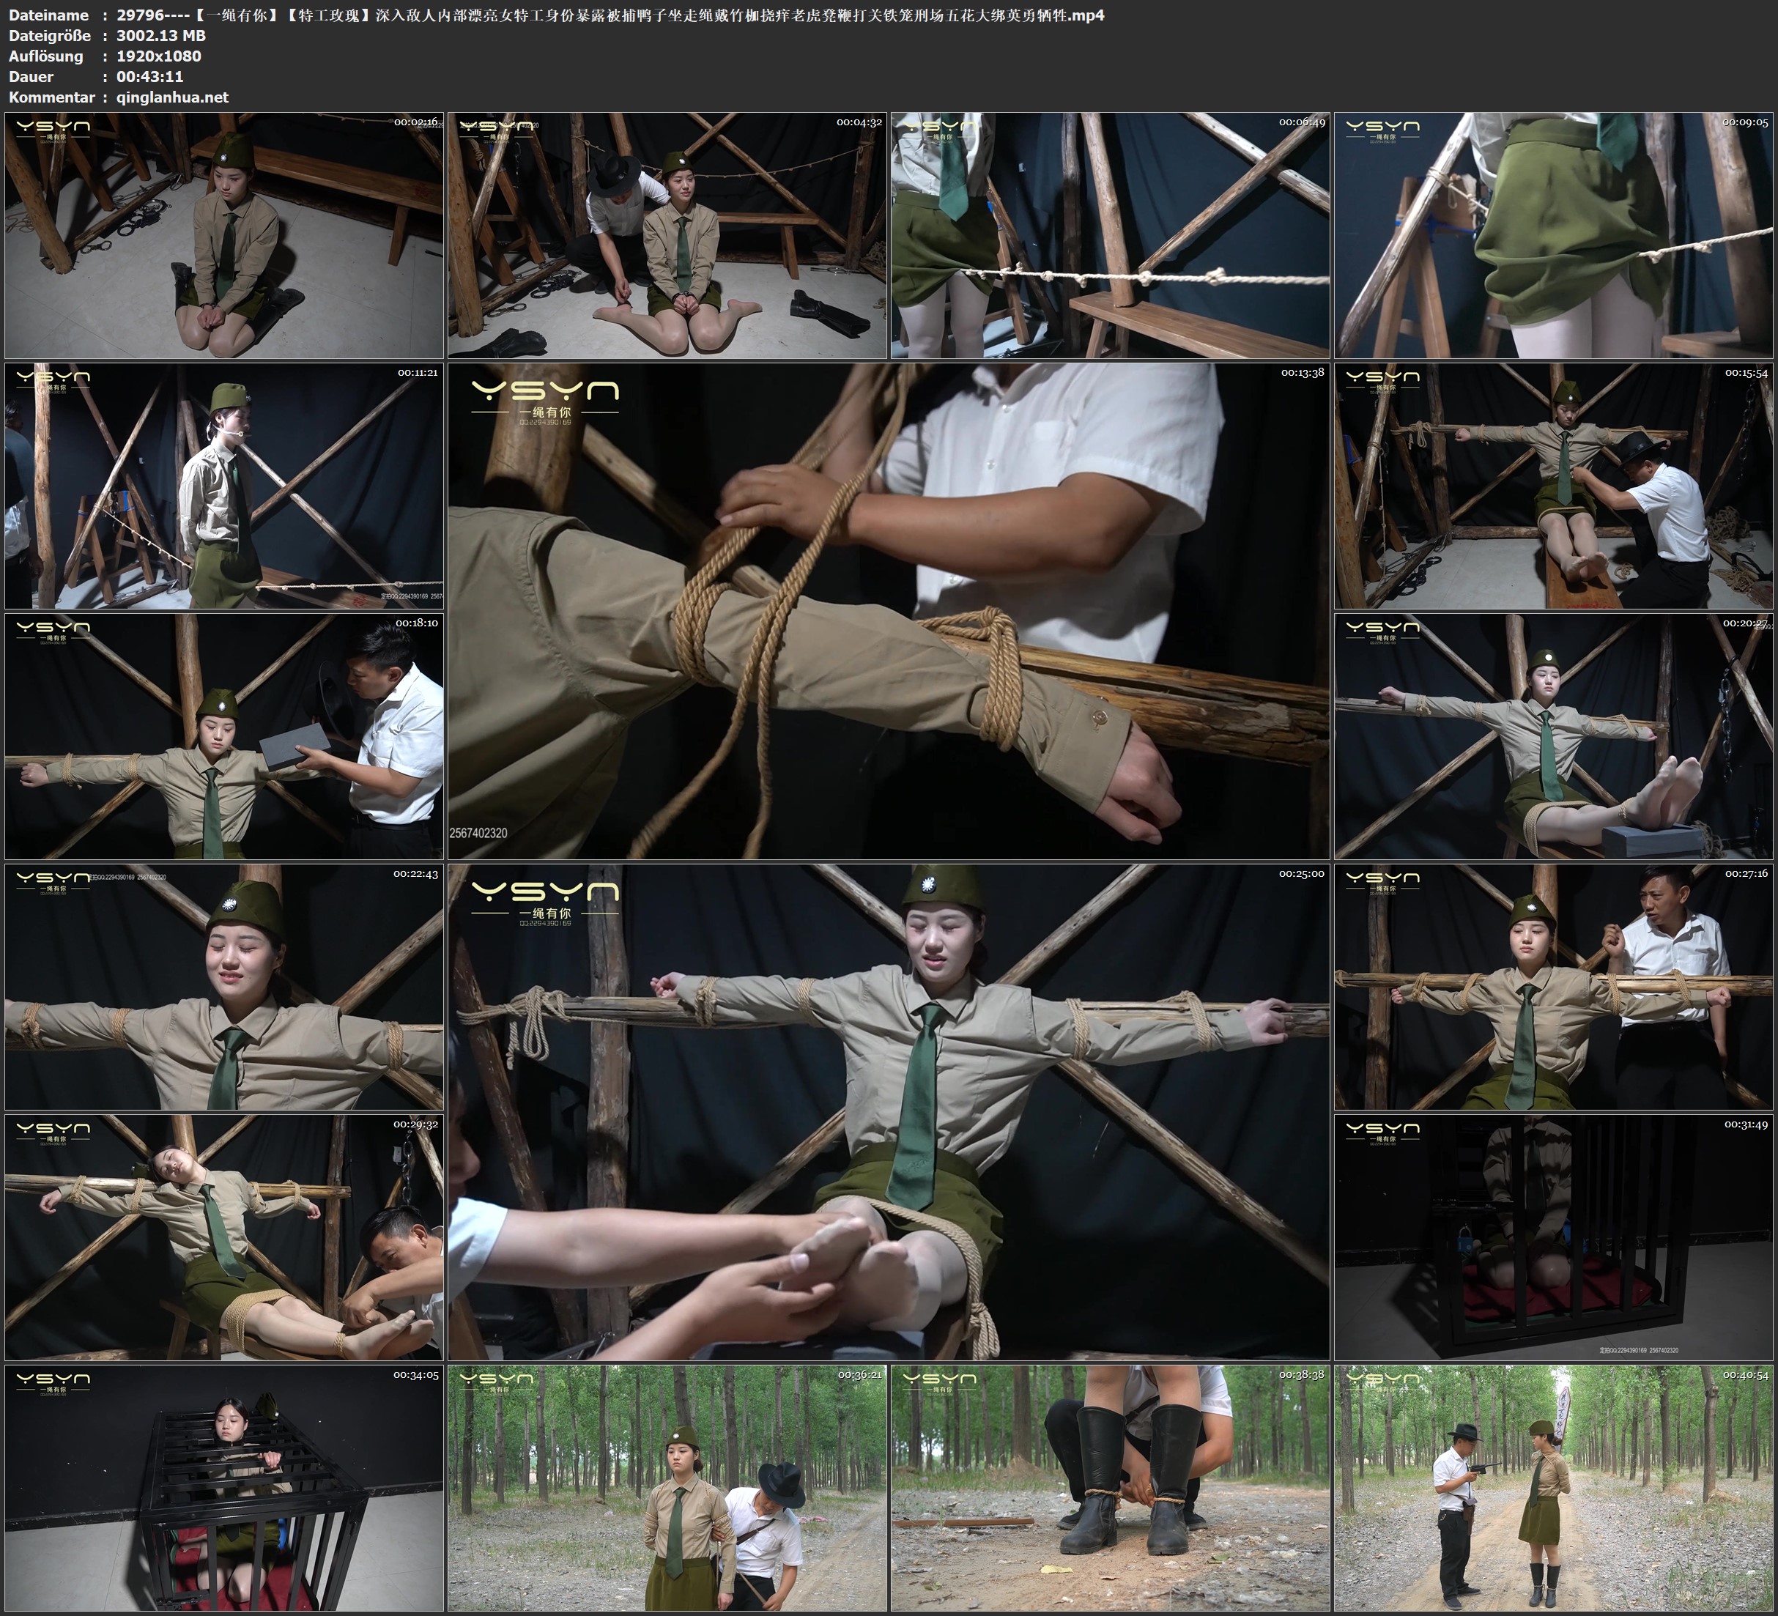Select the thumbnail at 00:06:49

click(x=1111, y=234)
